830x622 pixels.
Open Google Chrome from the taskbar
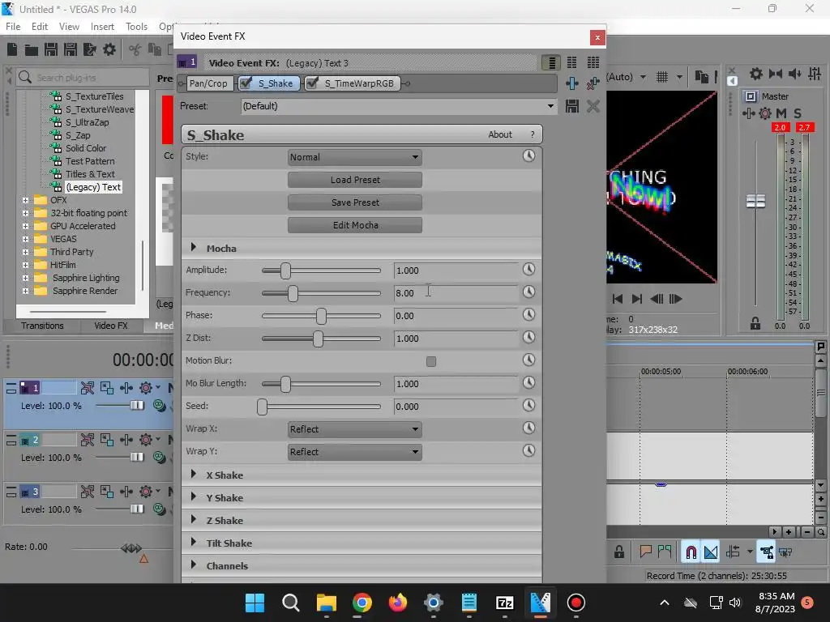pos(362,603)
